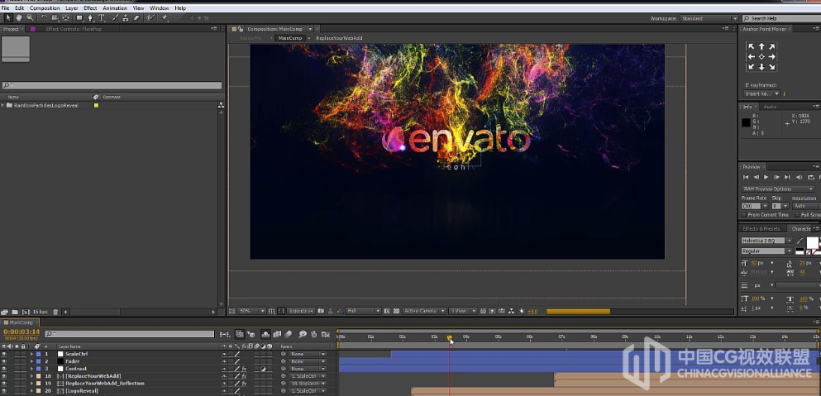821x396 pixels.
Task: Click the Show Channel RGB icon in viewer
Action: (x=340, y=311)
